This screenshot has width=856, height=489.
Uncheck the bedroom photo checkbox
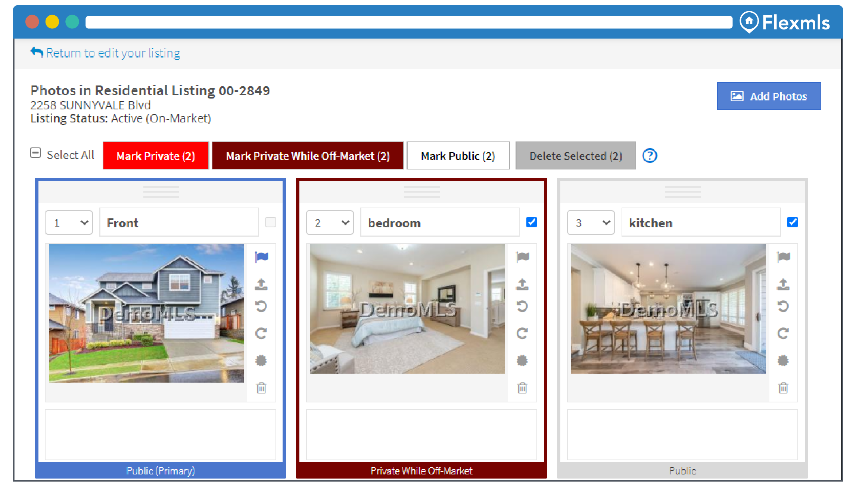coord(532,222)
